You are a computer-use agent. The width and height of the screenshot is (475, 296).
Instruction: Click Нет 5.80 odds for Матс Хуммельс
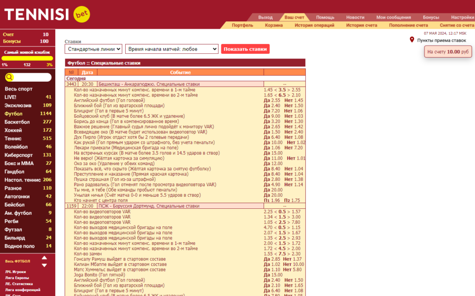coord(292,270)
